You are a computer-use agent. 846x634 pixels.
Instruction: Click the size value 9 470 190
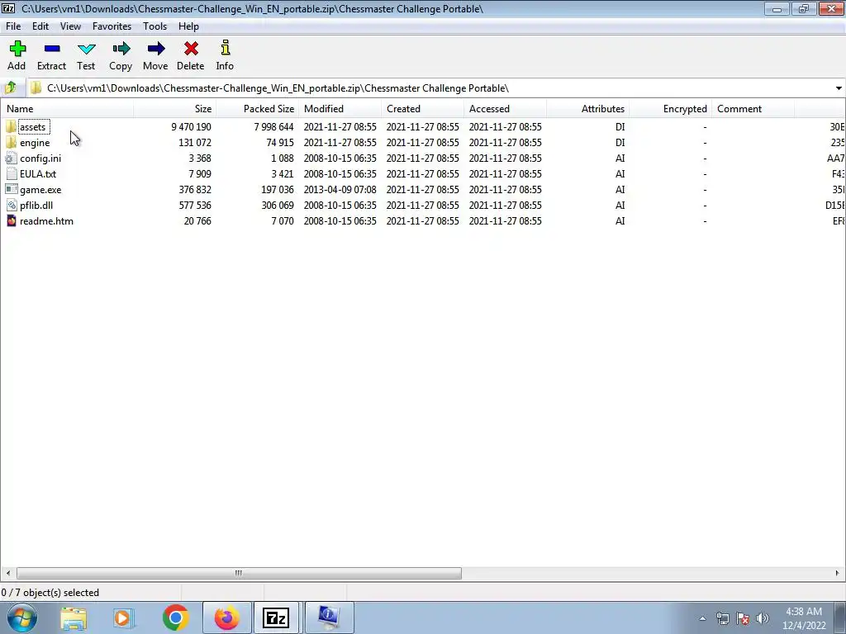pos(191,127)
